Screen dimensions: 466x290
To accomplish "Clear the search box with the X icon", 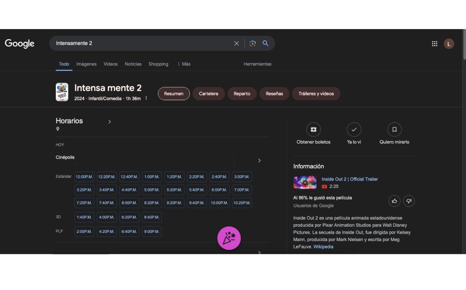I will 236,43.
